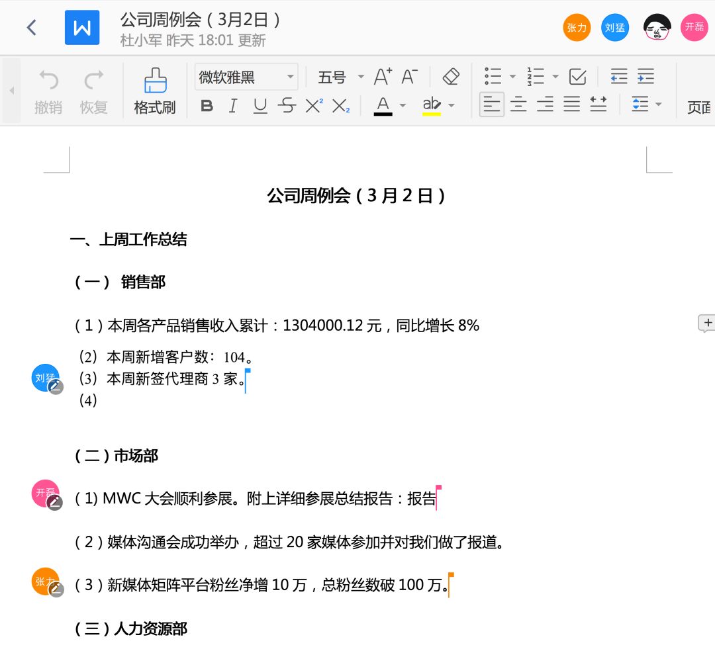This screenshot has width=715, height=649.
Task: Apply distributed alignment
Action: (598, 105)
